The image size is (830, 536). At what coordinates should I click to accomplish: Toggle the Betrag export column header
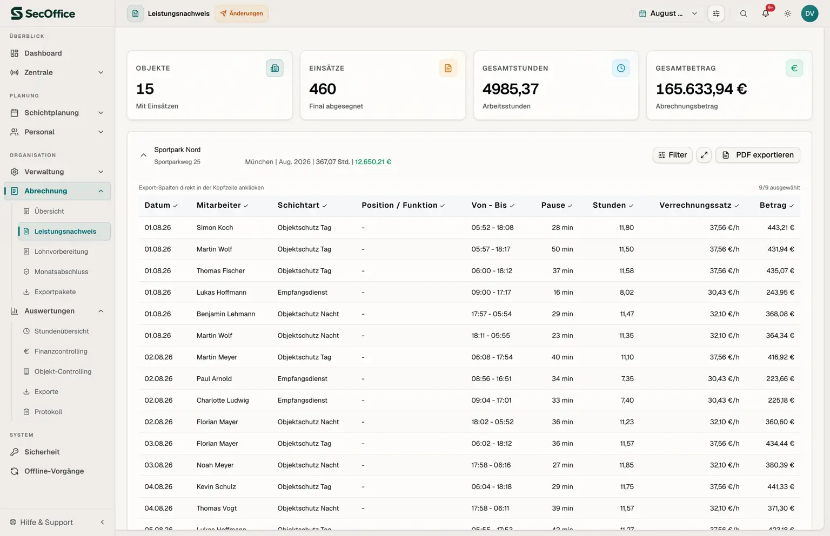click(777, 205)
